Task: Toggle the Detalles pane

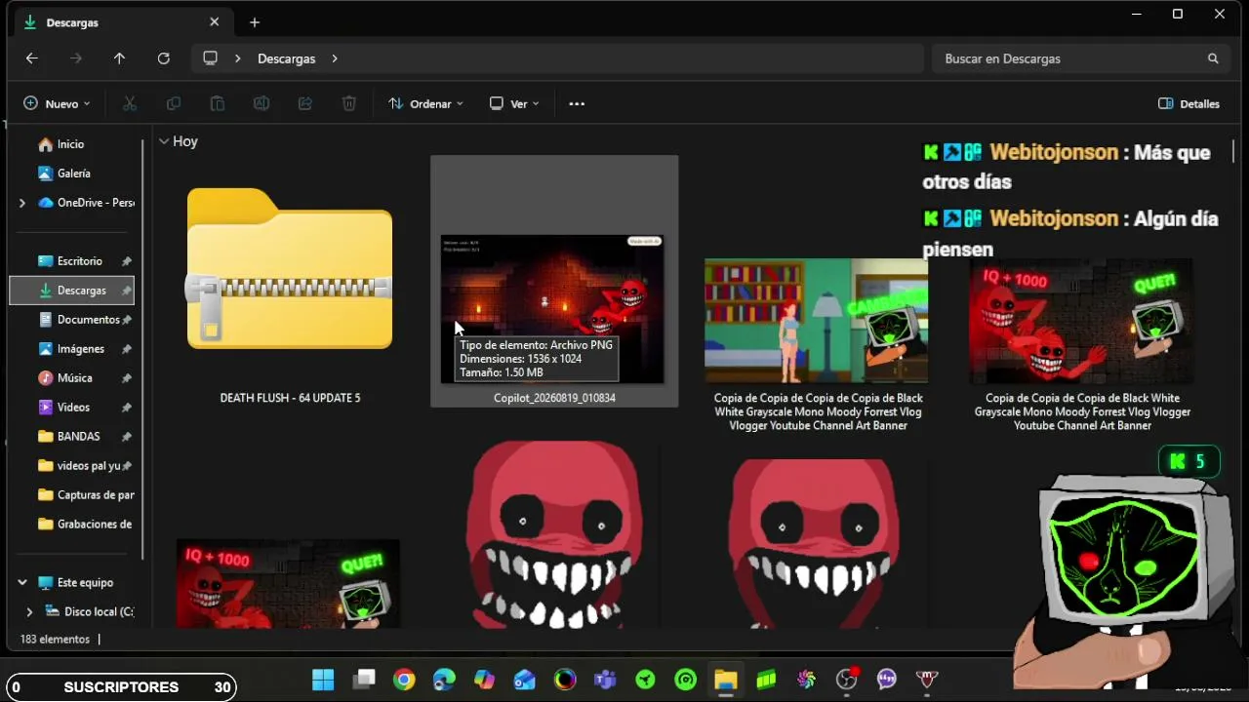Action: coord(1189,103)
